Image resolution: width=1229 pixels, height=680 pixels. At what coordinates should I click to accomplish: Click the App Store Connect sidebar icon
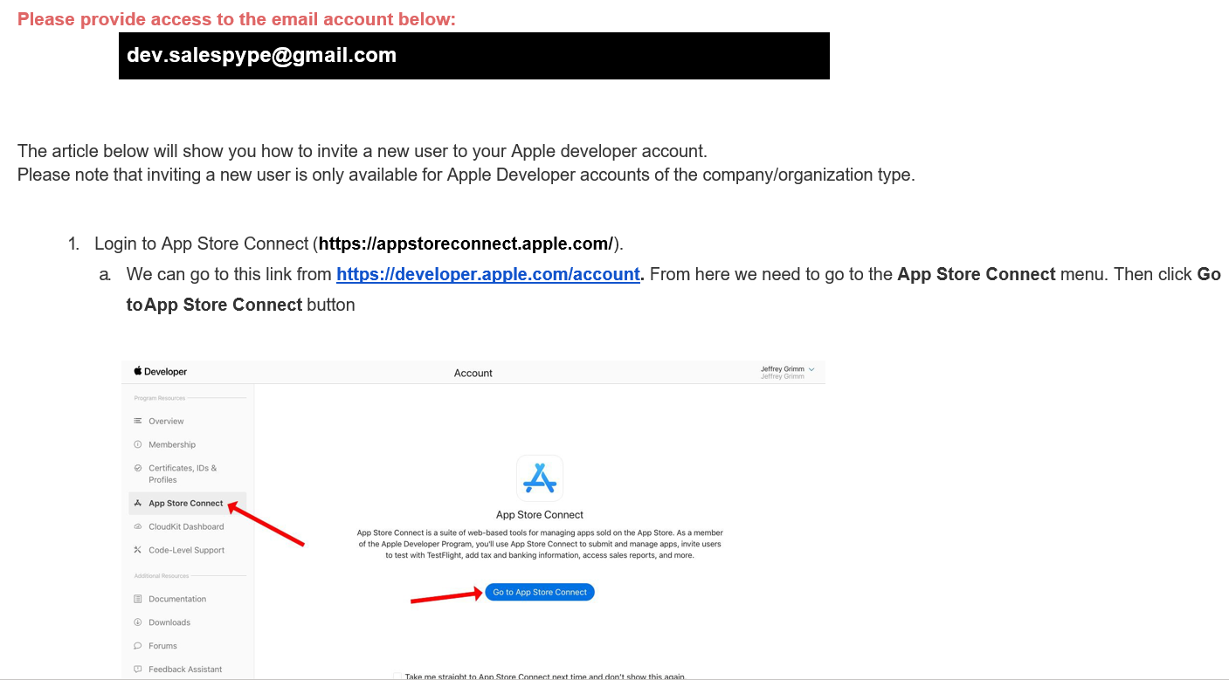click(138, 504)
